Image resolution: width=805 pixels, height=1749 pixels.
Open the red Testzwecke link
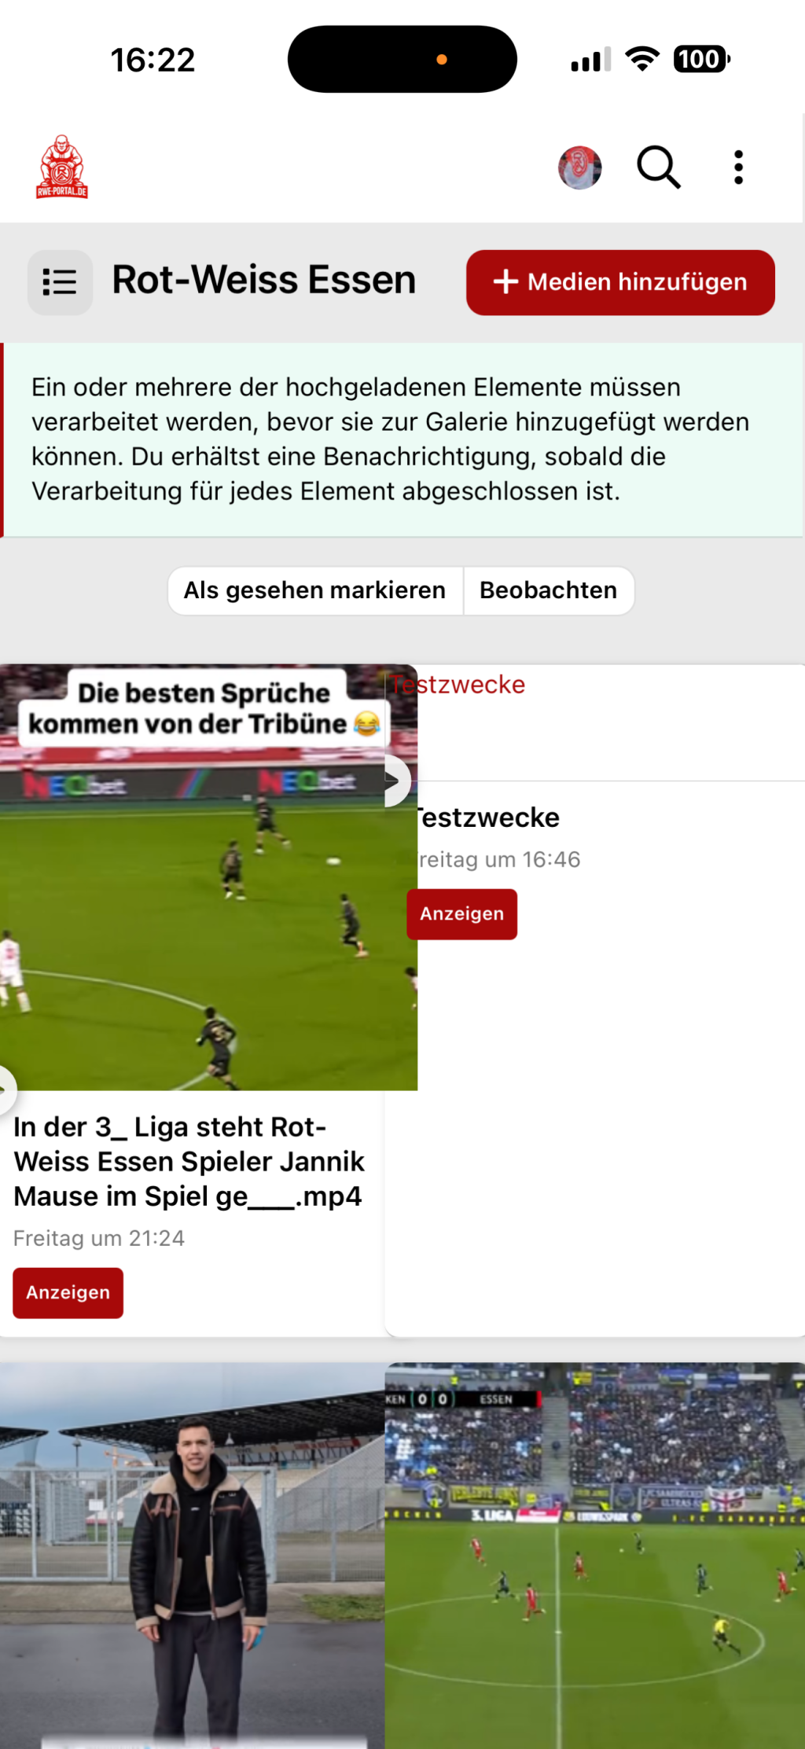click(x=458, y=684)
